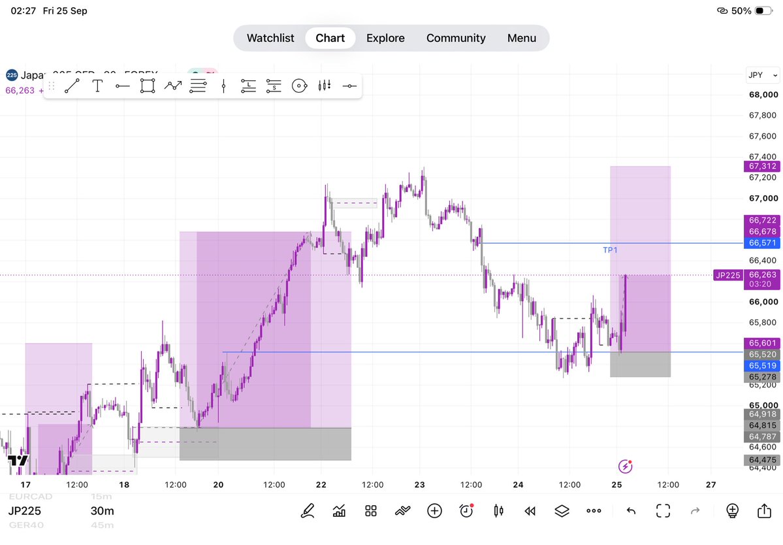
Task: Pick the horizontal ray tool
Action: [122, 86]
